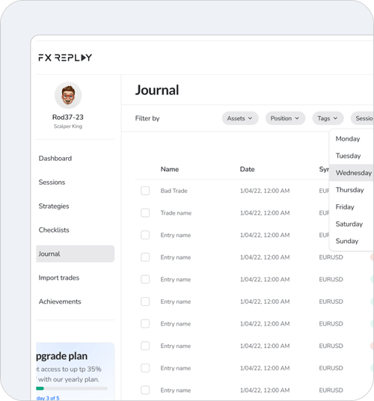374x401 pixels.
Task: Open Strategies in sidebar
Action: (x=54, y=206)
